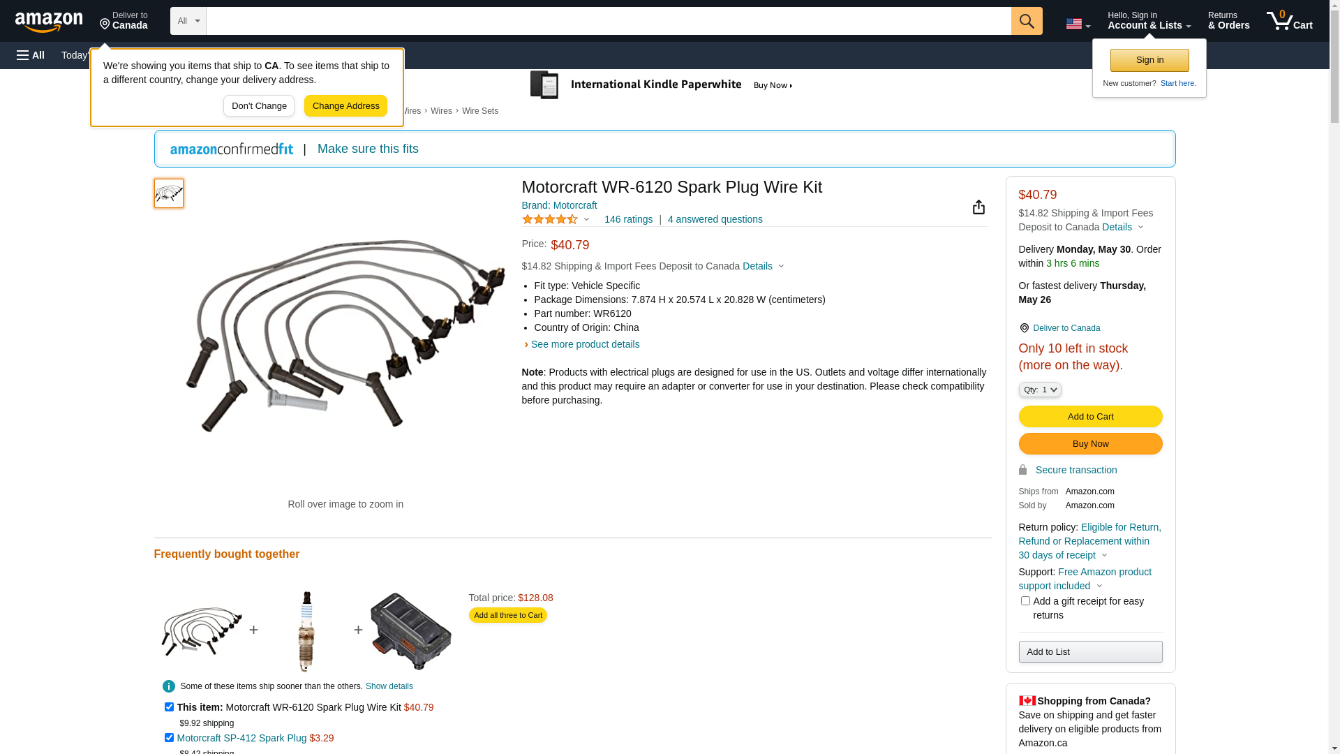Uncheck the This item Wire Kit checkbox
Image resolution: width=1340 pixels, height=754 pixels.
point(169,707)
